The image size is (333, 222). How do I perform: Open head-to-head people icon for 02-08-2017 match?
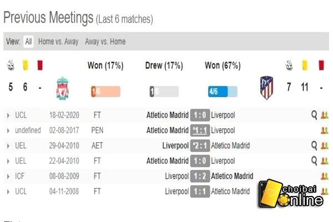pos(325,130)
